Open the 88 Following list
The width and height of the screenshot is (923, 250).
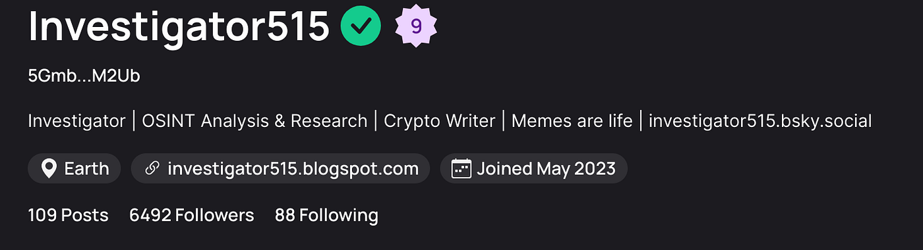tap(326, 215)
